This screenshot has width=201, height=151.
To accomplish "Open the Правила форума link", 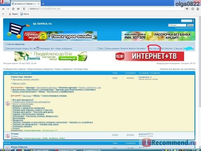I will [x=128, y=48].
